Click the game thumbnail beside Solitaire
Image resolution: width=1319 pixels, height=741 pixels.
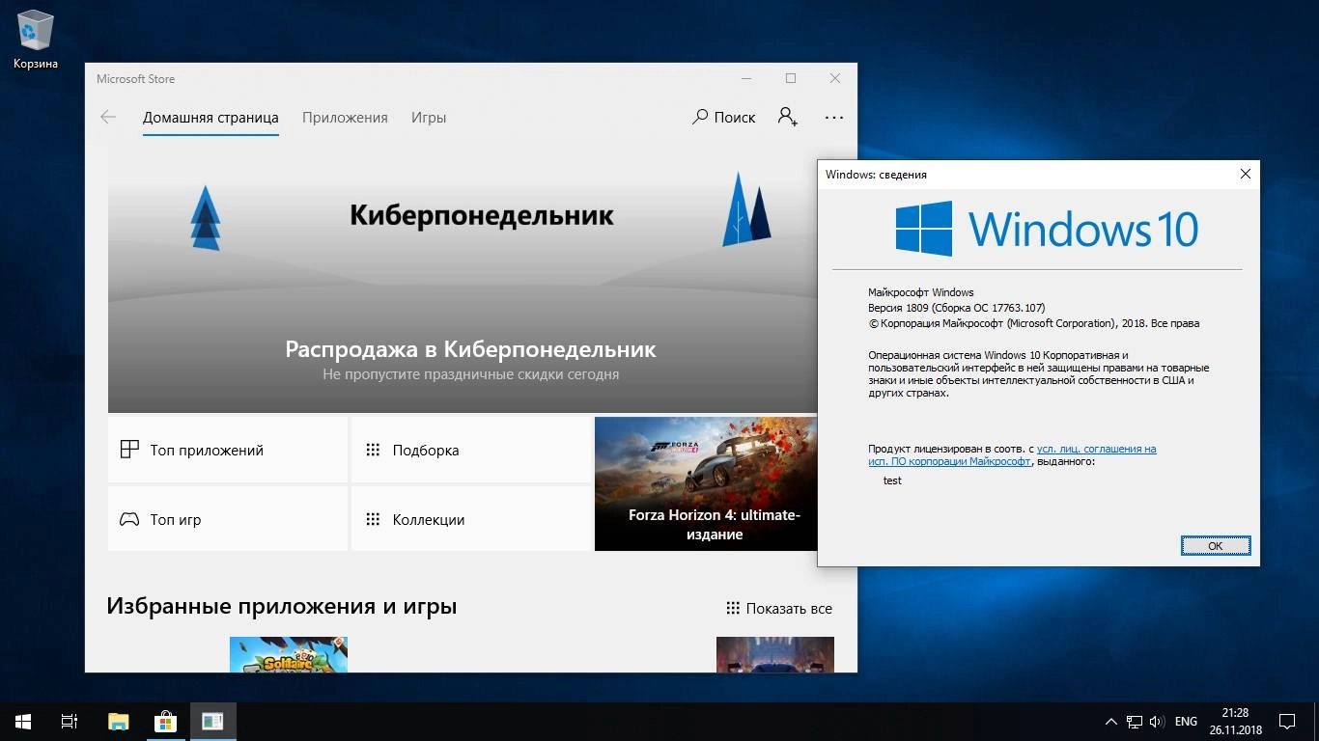tap(774, 654)
